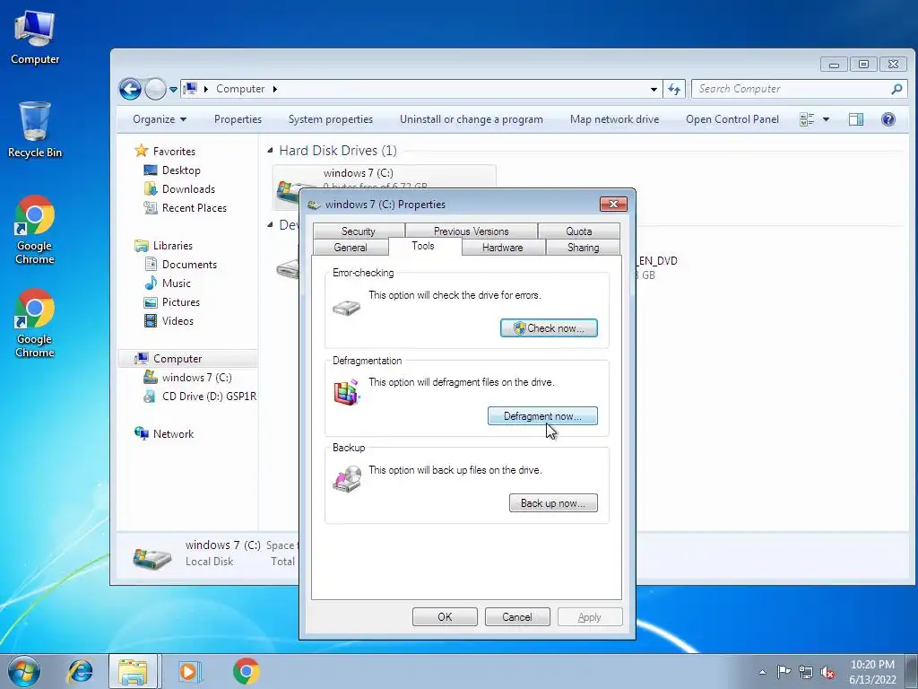Switch to the General tab
The height and width of the screenshot is (689, 918).
pyautogui.click(x=351, y=248)
